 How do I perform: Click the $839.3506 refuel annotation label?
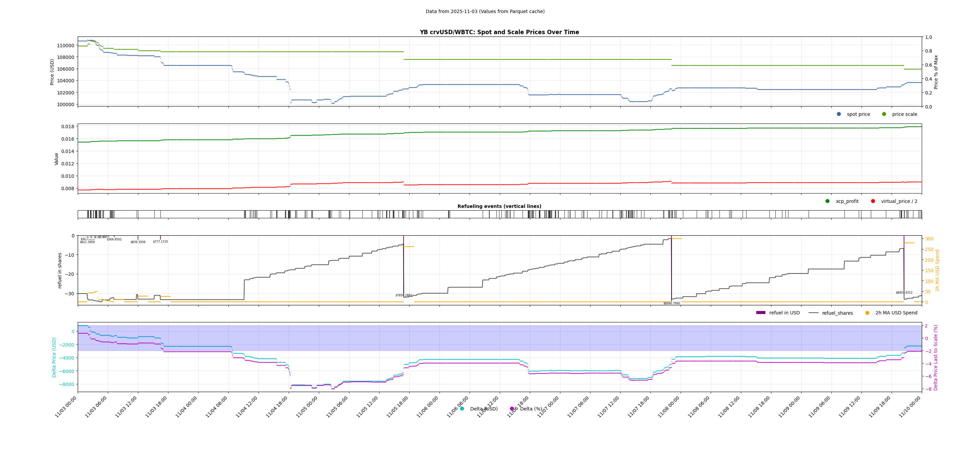point(138,242)
